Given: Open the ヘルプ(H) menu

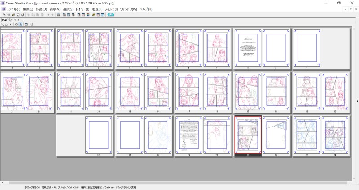Looking at the screenshot, I should point(146,9).
